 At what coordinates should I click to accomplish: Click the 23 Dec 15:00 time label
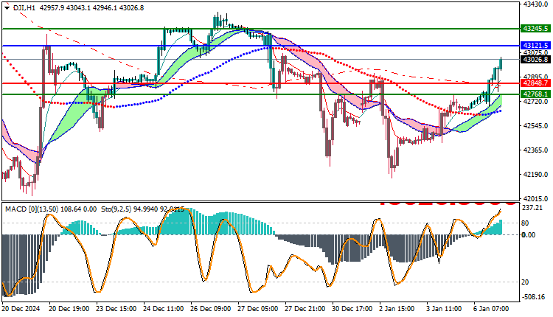(x=116, y=309)
